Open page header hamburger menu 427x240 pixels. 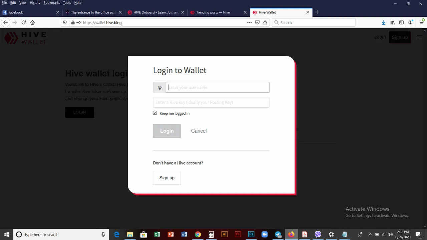coord(420,37)
